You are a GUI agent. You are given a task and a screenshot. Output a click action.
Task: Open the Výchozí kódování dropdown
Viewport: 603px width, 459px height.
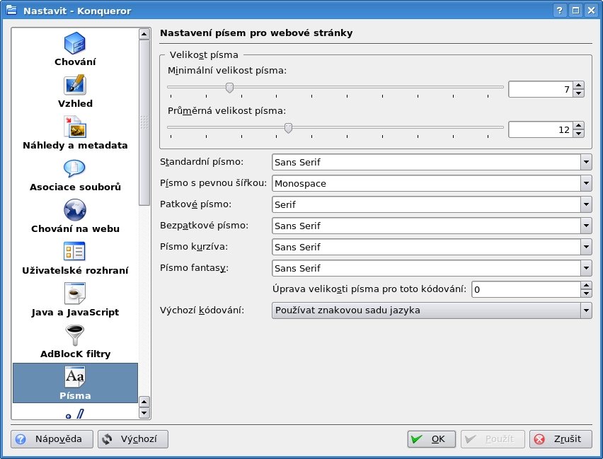[432, 310]
